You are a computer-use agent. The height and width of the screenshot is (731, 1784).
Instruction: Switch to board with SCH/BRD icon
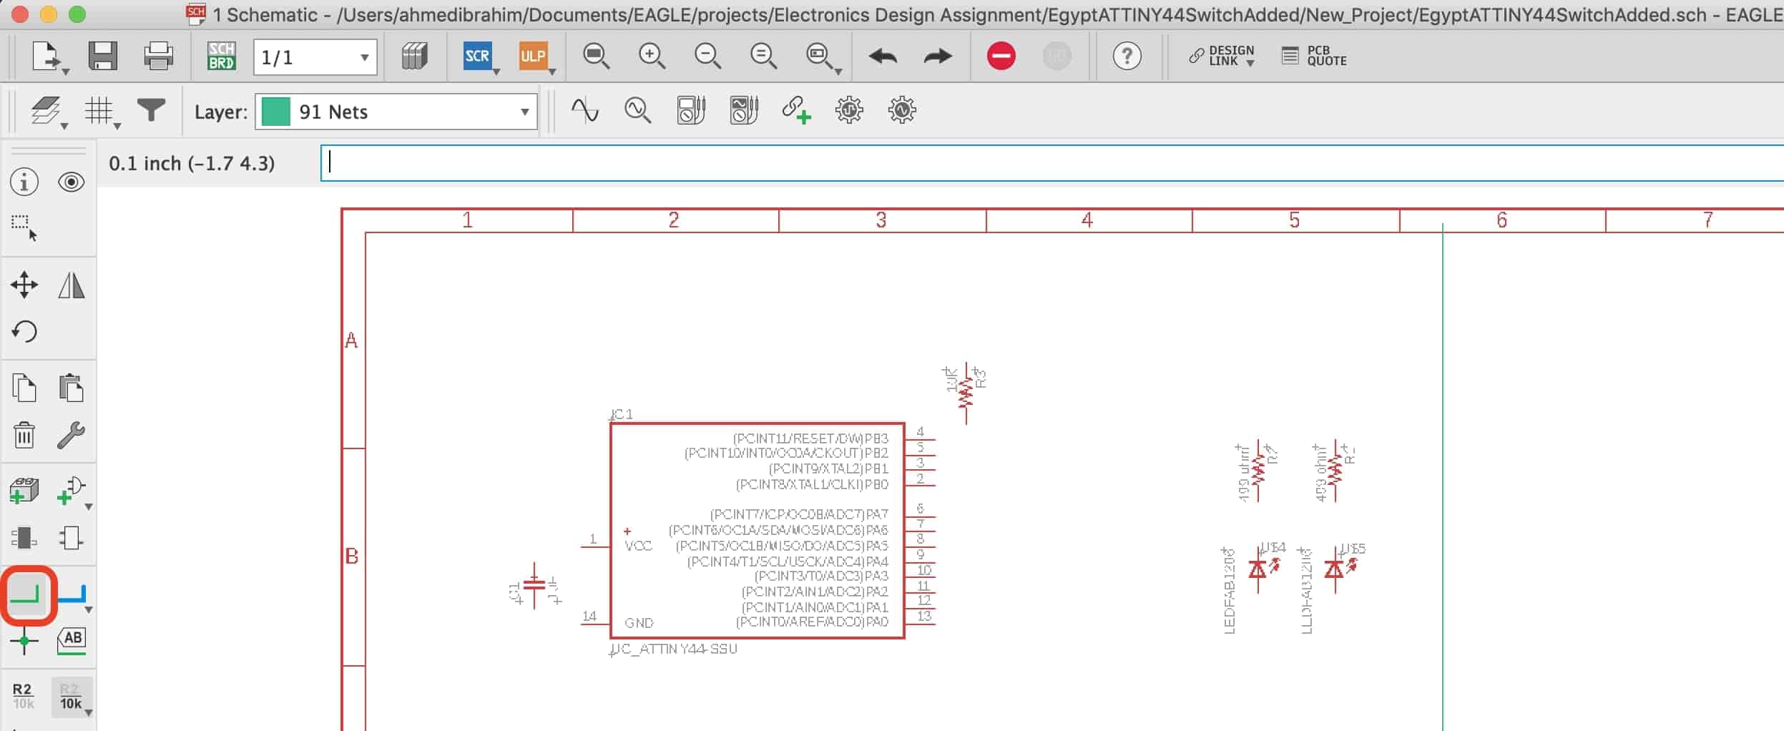(221, 55)
